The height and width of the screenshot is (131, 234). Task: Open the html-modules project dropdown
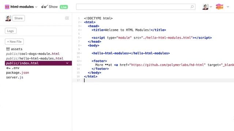36,7
